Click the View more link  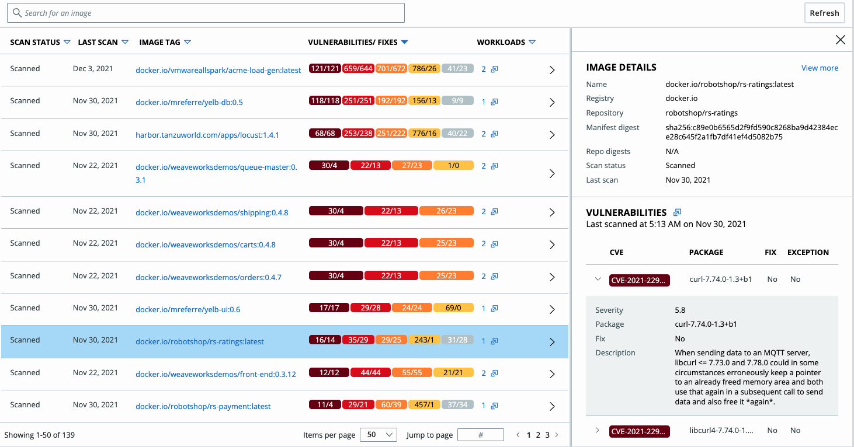point(820,68)
